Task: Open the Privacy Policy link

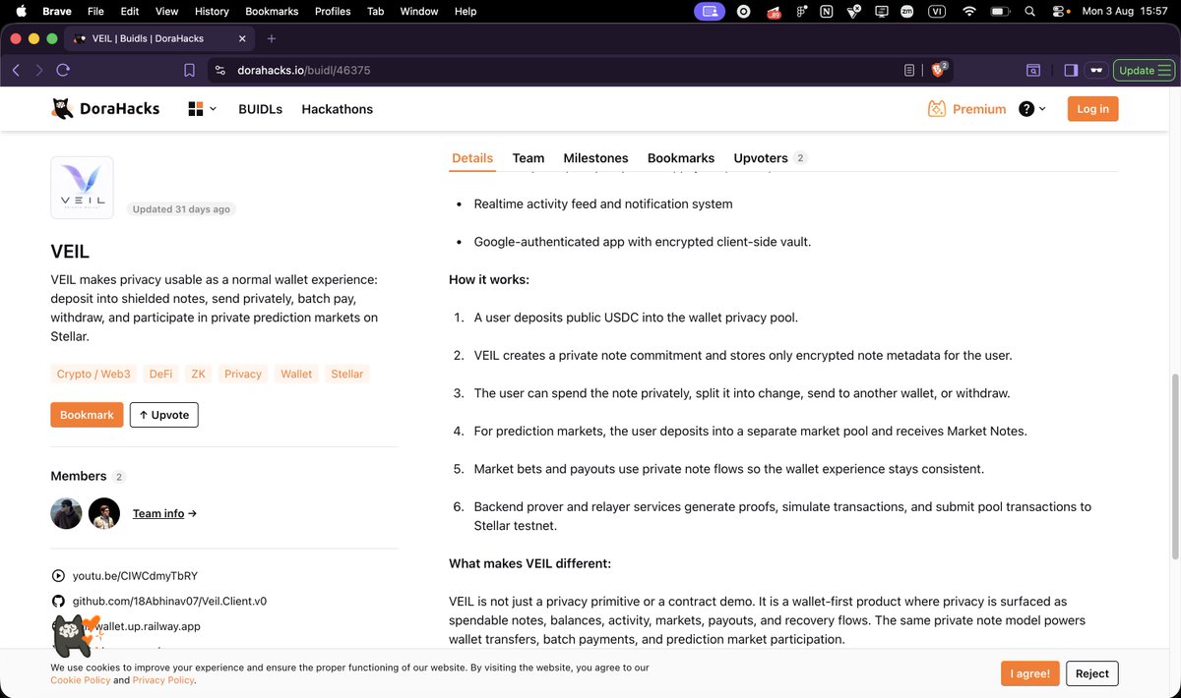Action: click(x=163, y=680)
